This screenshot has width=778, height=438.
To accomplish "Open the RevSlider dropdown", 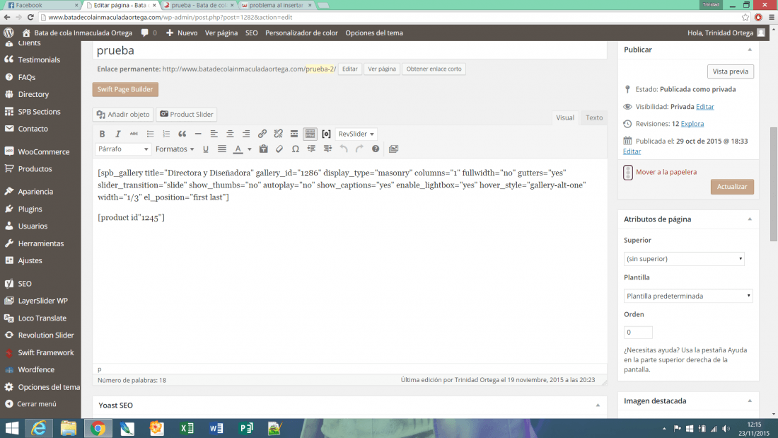I will (356, 134).
